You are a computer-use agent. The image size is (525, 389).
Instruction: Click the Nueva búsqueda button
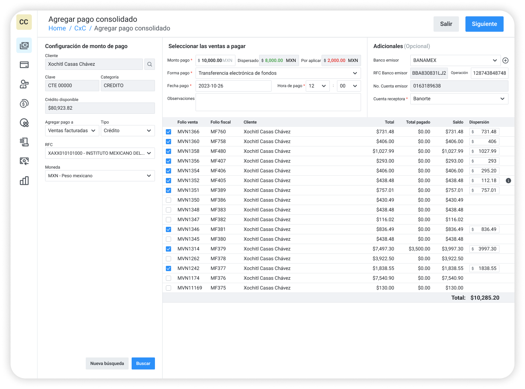click(107, 363)
